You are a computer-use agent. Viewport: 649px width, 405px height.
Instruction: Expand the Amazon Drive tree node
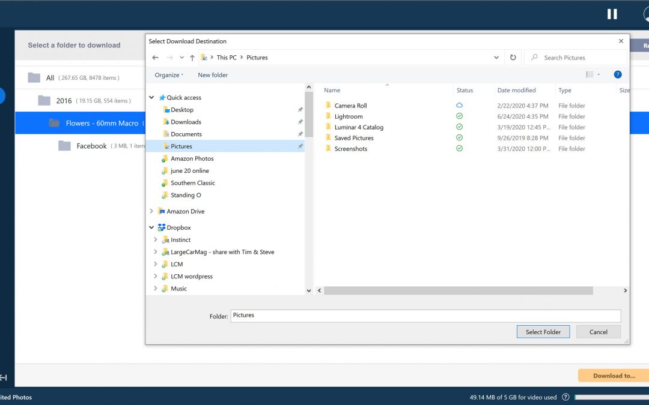pyautogui.click(x=151, y=211)
